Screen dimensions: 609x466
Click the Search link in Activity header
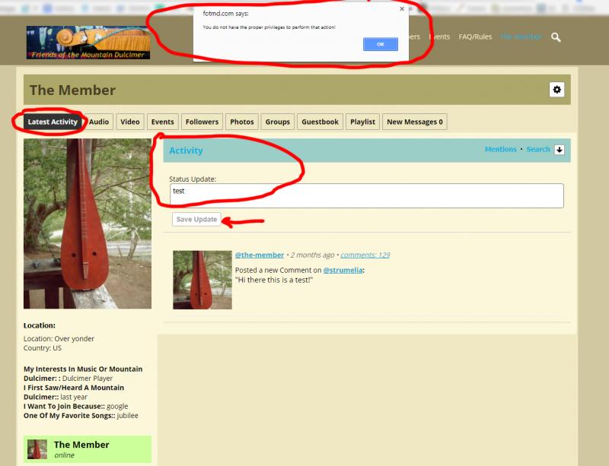coord(538,150)
